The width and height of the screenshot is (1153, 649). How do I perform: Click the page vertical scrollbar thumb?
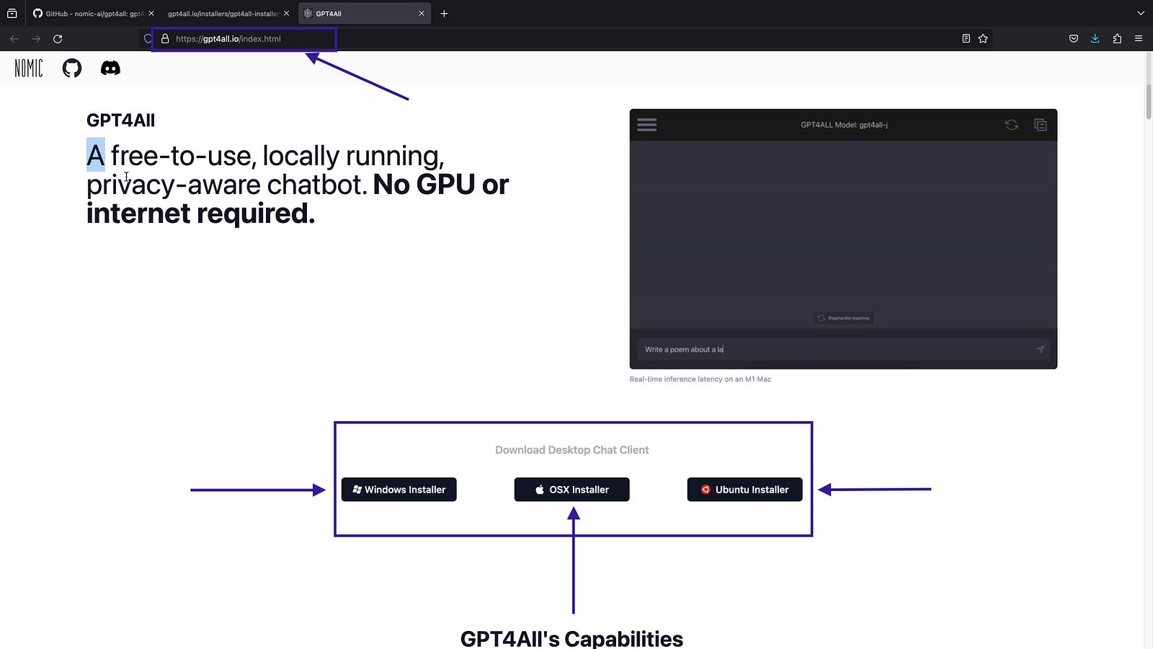click(1148, 101)
